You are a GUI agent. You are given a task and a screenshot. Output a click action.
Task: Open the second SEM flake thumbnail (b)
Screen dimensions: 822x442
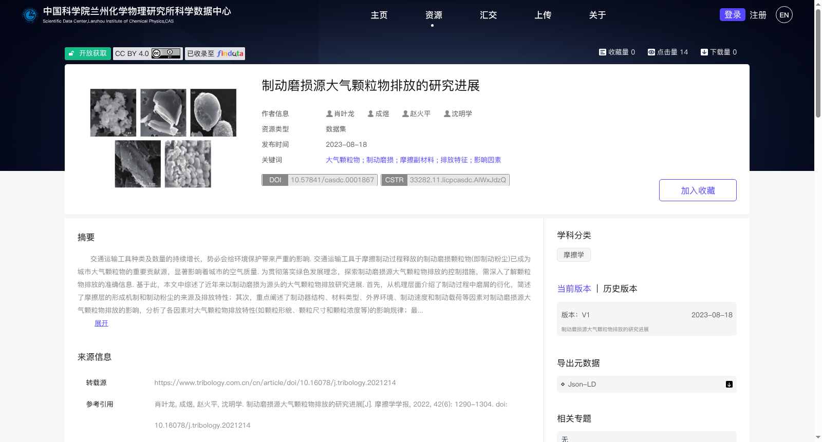(163, 112)
